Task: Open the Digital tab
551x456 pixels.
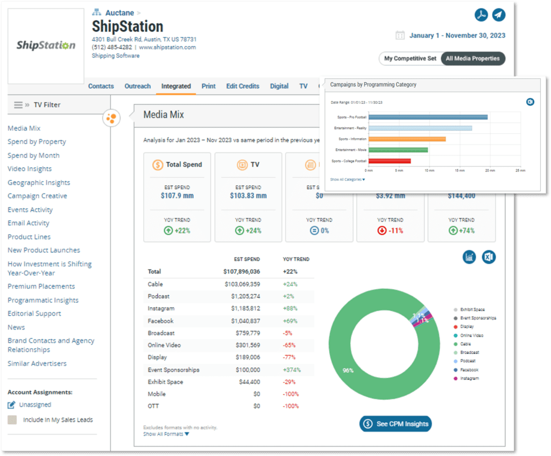Action: coord(279,86)
